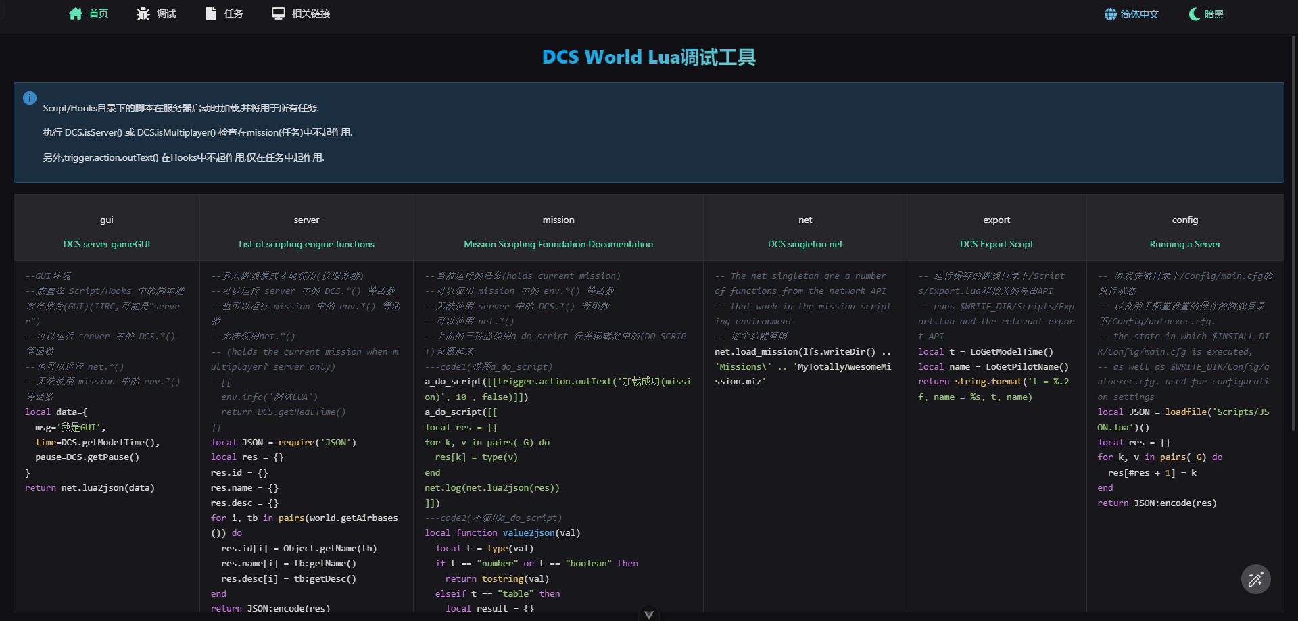Open Mission Scripting Foundation Documentation link
Screen dimensions: 1298x621
tap(558, 244)
